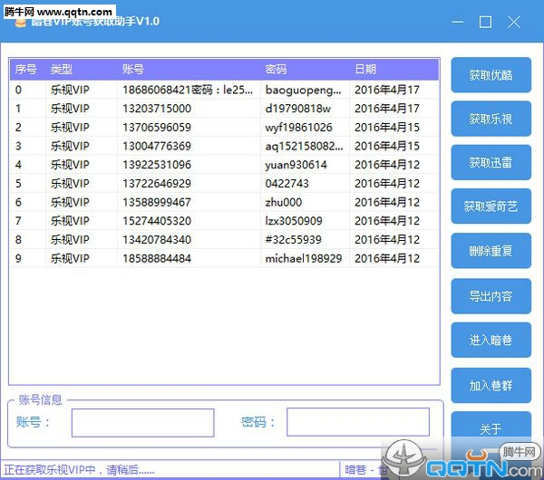Maximize the window
This screenshot has width=544, height=480.
click(485, 22)
